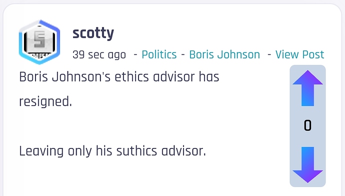Open scotty's hexagon avatar badge

[x=39, y=42]
